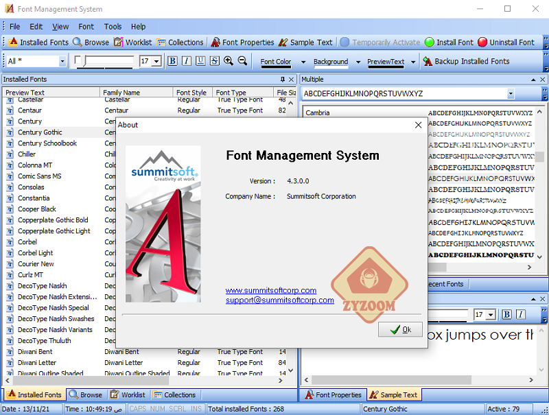
Task: Open the Help menu
Action: click(x=139, y=27)
